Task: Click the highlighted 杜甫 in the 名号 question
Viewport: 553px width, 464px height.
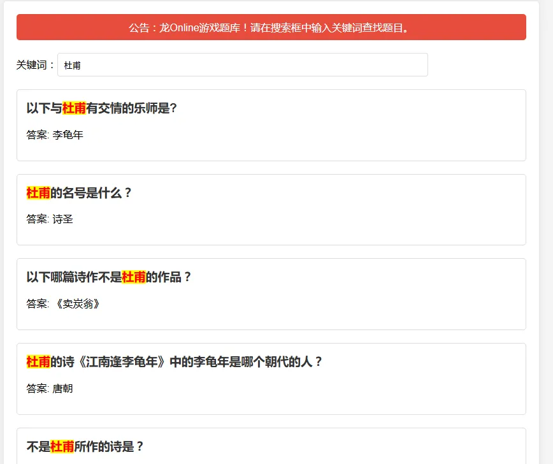Action: click(38, 193)
